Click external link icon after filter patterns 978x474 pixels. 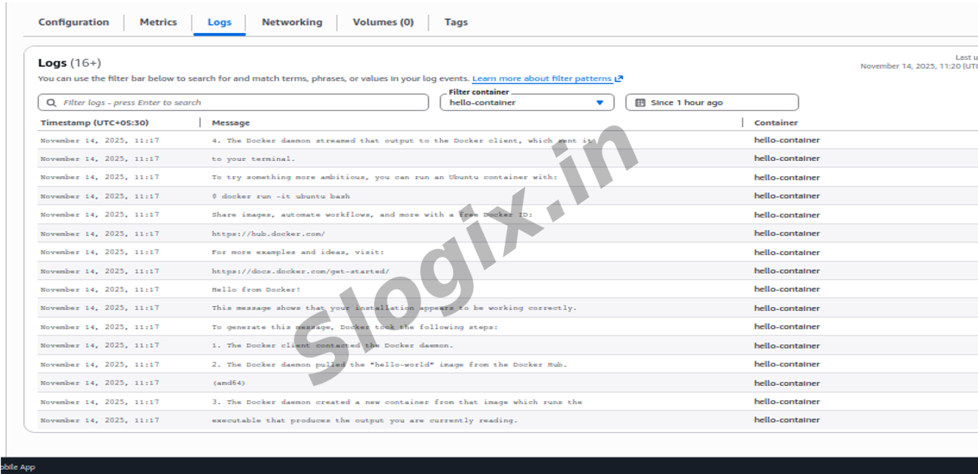click(x=619, y=79)
